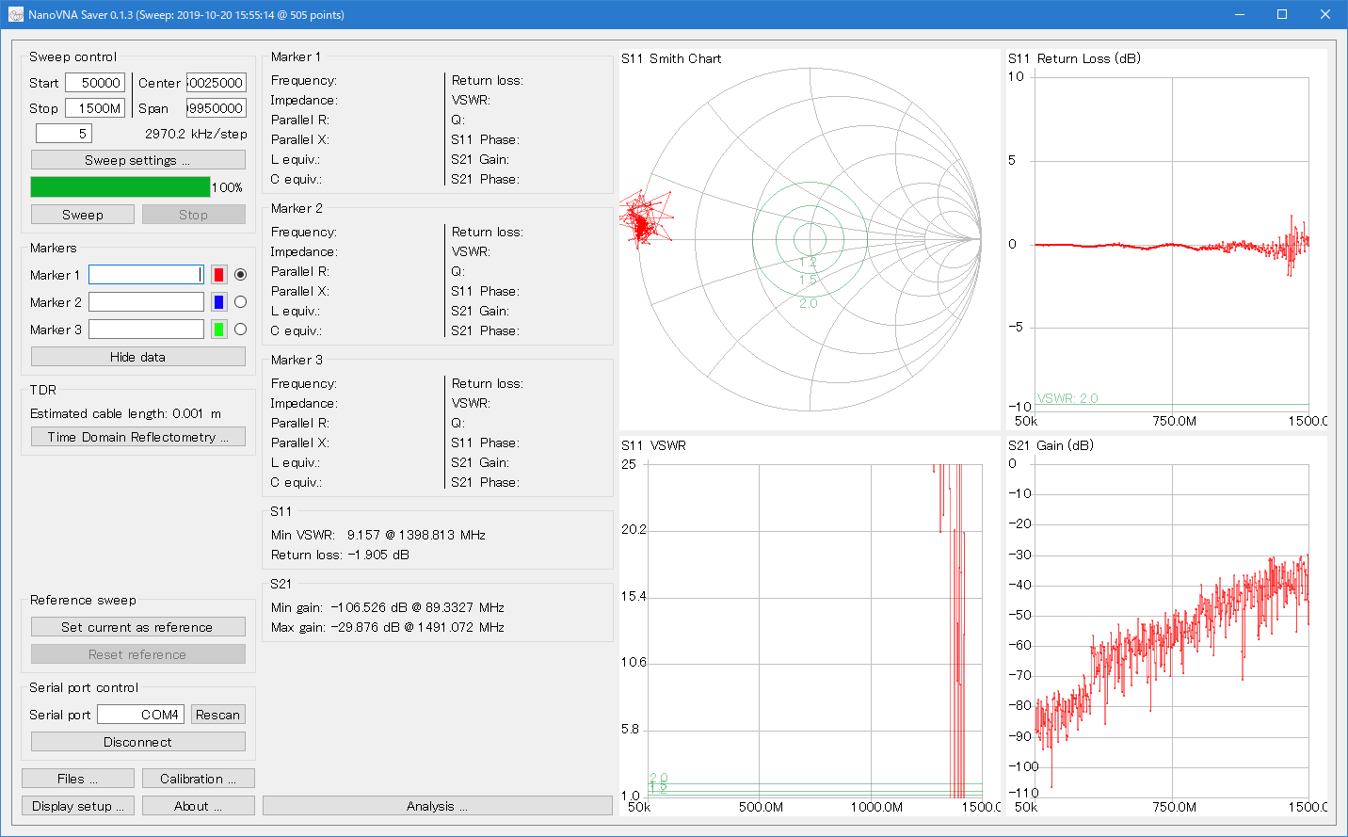
Task: Select the Marker 3 radio button
Action: (x=240, y=330)
